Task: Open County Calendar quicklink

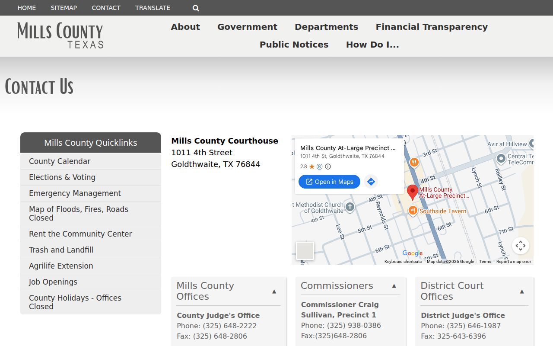Action: pyautogui.click(x=91, y=161)
